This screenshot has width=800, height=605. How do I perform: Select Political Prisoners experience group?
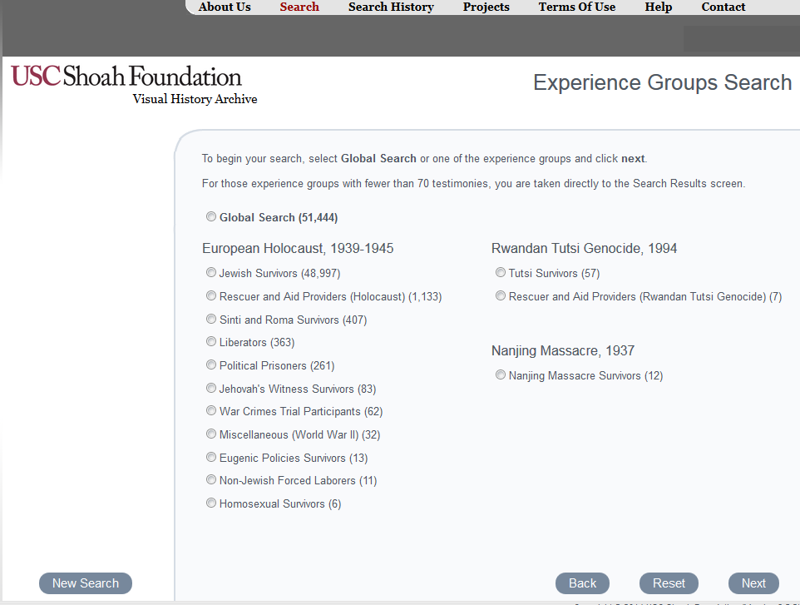point(211,364)
